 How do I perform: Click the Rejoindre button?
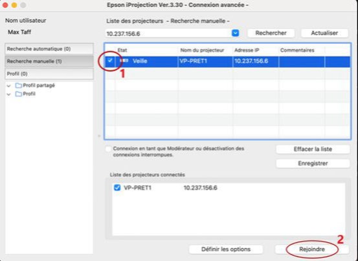pos(312,249)
